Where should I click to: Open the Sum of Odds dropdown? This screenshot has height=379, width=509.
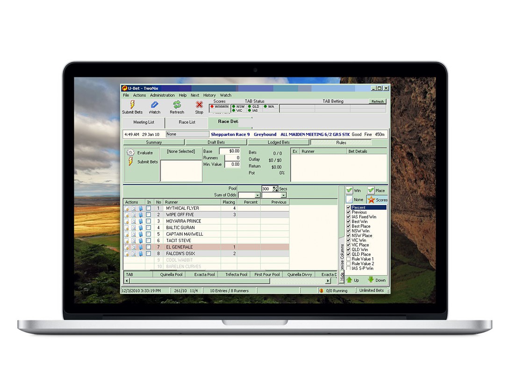(257, 195)
